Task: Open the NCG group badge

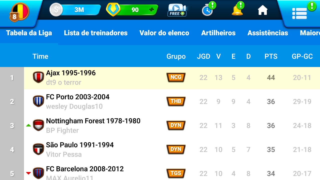Action: (x=176, y=77)
